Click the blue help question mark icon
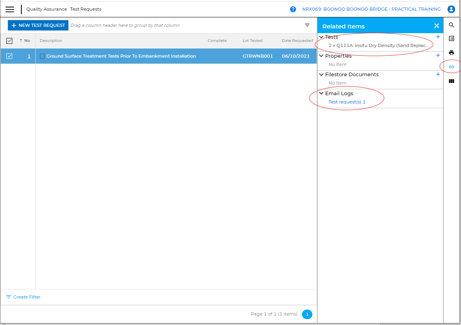Viewport: 461px width, 325px height. pyautogui.click(x=293, y=9)
